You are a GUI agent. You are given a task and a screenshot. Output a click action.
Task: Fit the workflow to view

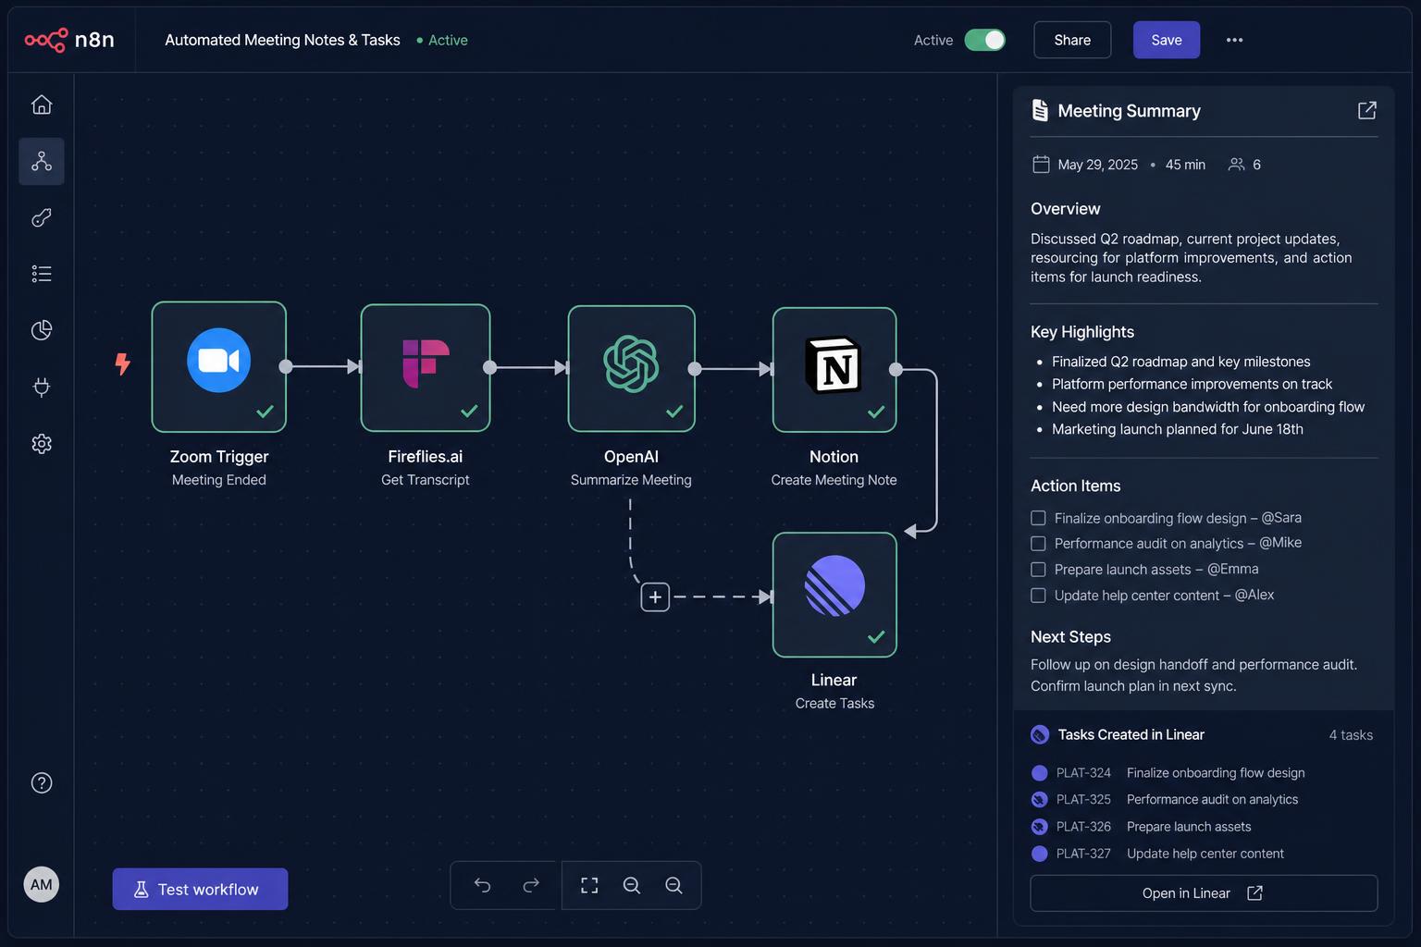coord(589,885)
